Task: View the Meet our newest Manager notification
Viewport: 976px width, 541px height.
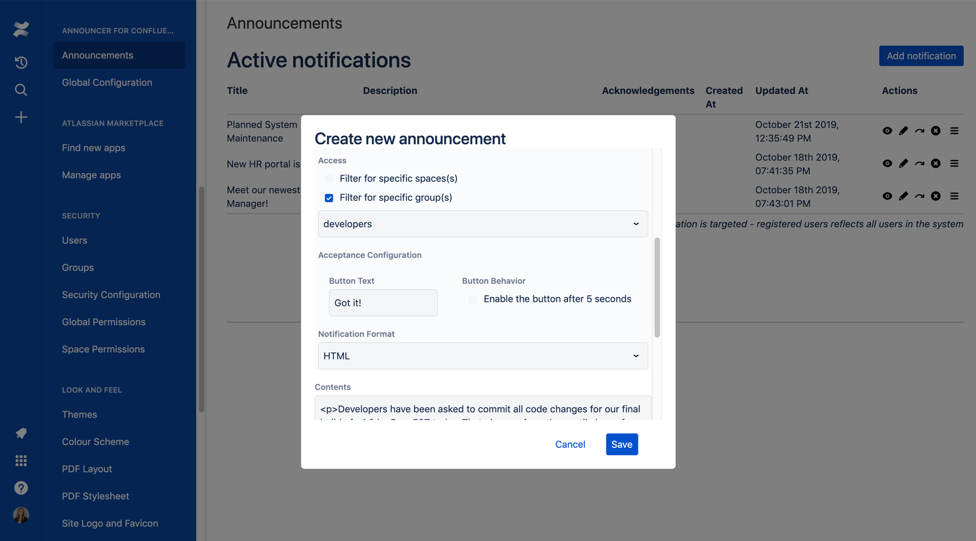Action: point(887,196)
